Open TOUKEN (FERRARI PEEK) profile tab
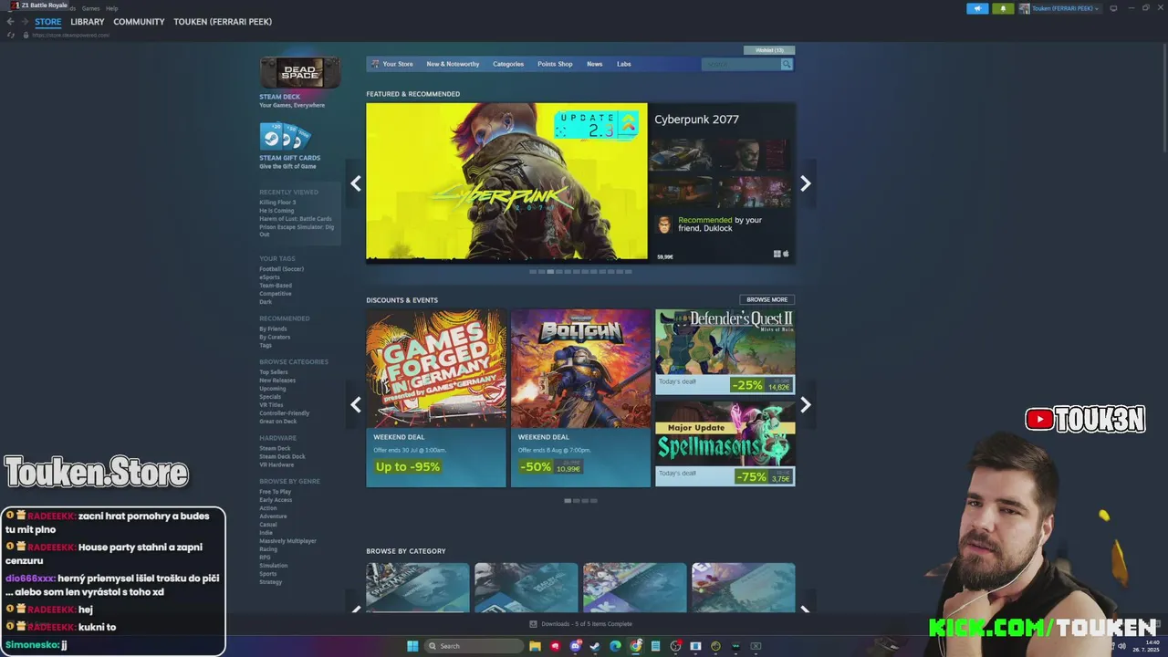The height and width of the screenshot is (657, 1168). (223, 22)
